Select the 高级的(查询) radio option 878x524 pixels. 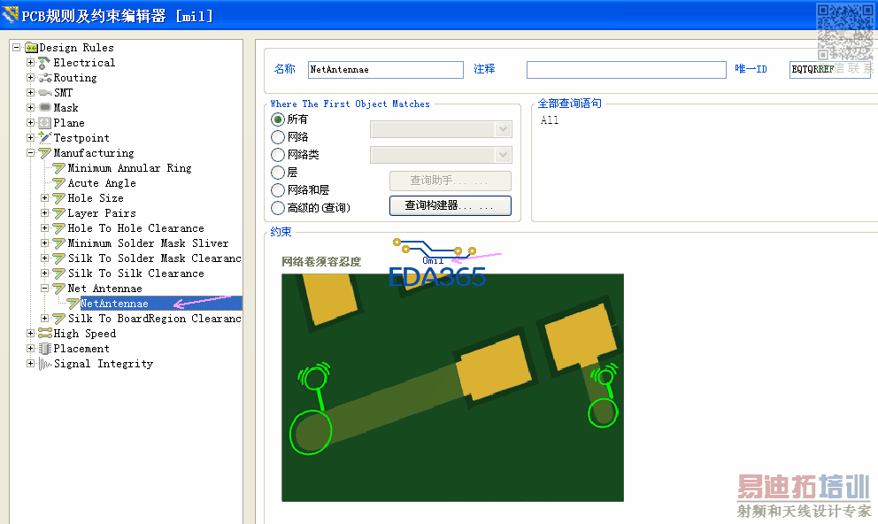click(x=278, y=208)
